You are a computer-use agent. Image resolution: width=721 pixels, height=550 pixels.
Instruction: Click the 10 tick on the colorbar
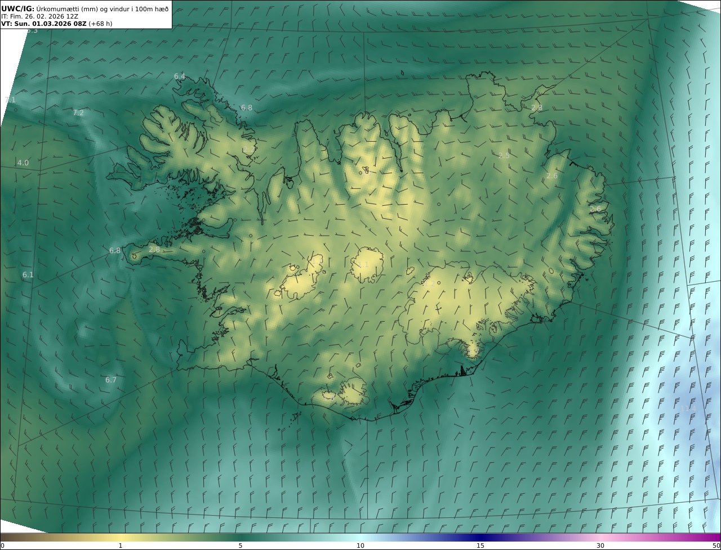(360, 546)
